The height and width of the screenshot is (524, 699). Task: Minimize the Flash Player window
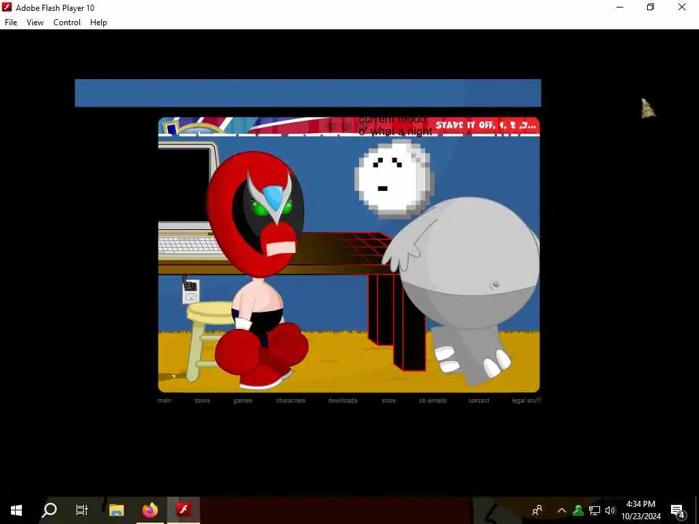click(620, 7)
